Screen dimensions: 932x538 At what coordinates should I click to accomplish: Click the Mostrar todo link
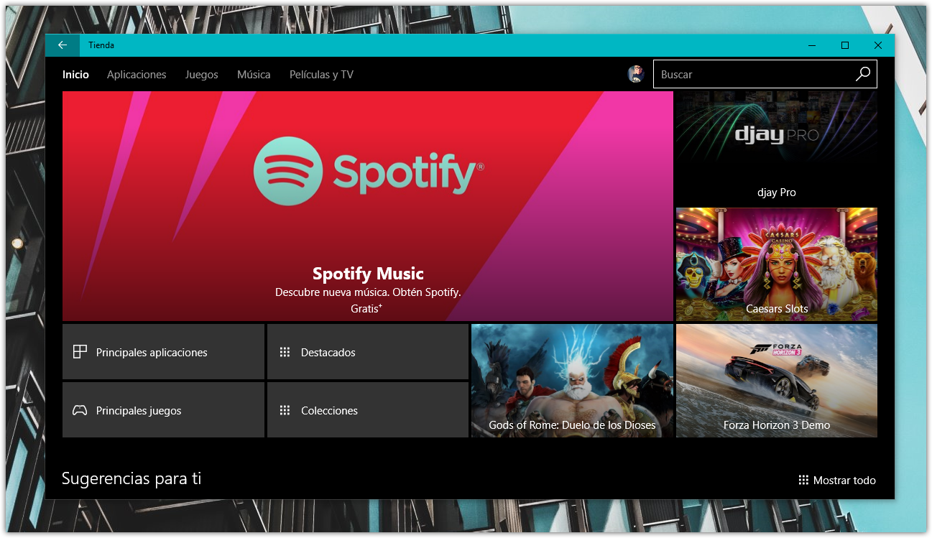point(844,481)
